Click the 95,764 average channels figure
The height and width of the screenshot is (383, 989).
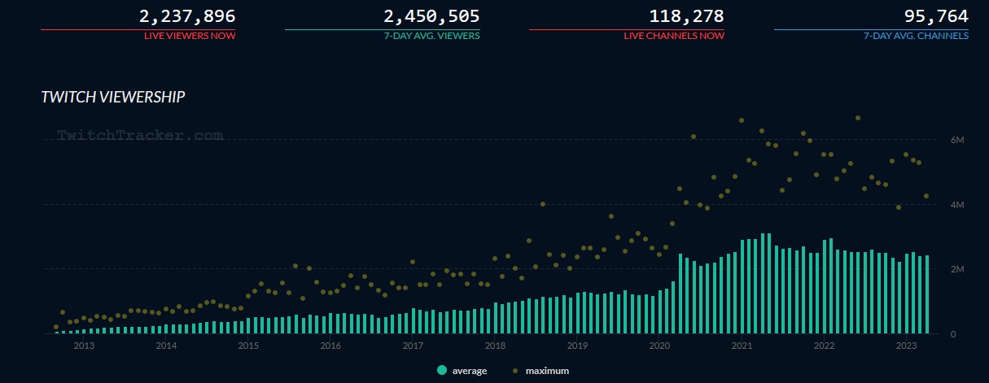(936, 16)
